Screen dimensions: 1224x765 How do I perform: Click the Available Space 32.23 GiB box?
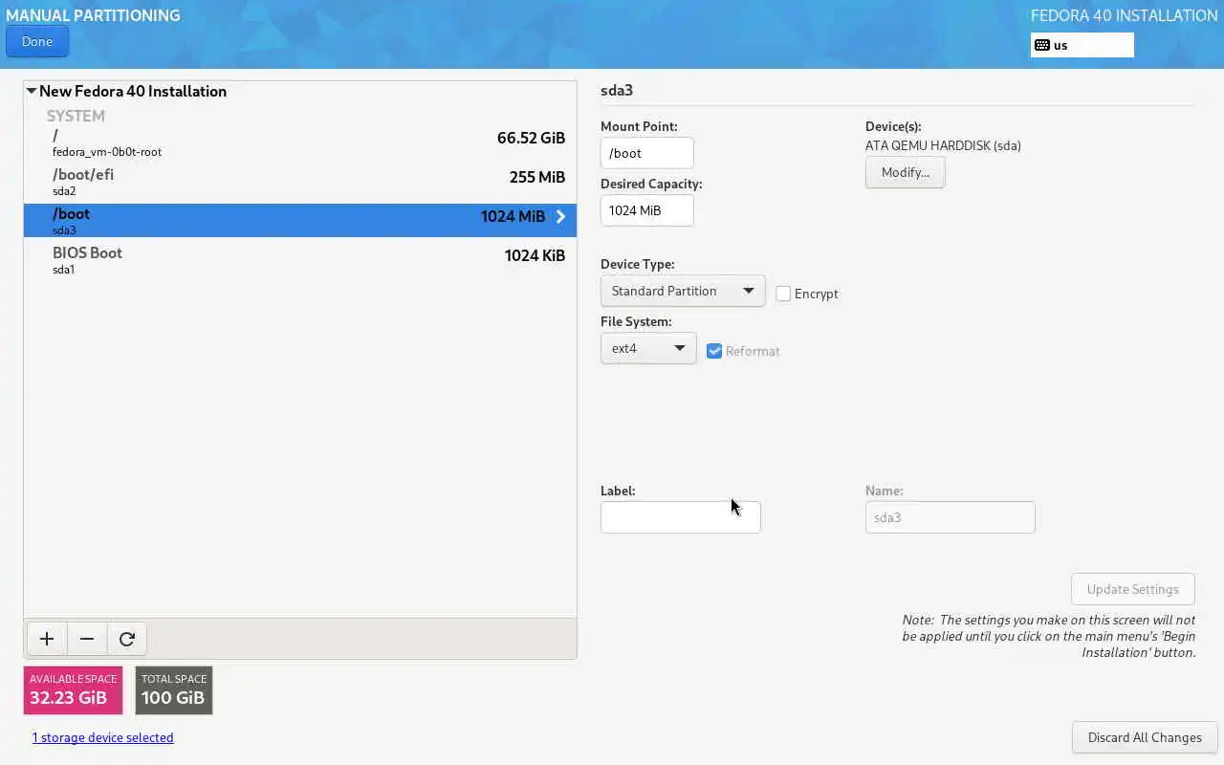pos(73,690)
